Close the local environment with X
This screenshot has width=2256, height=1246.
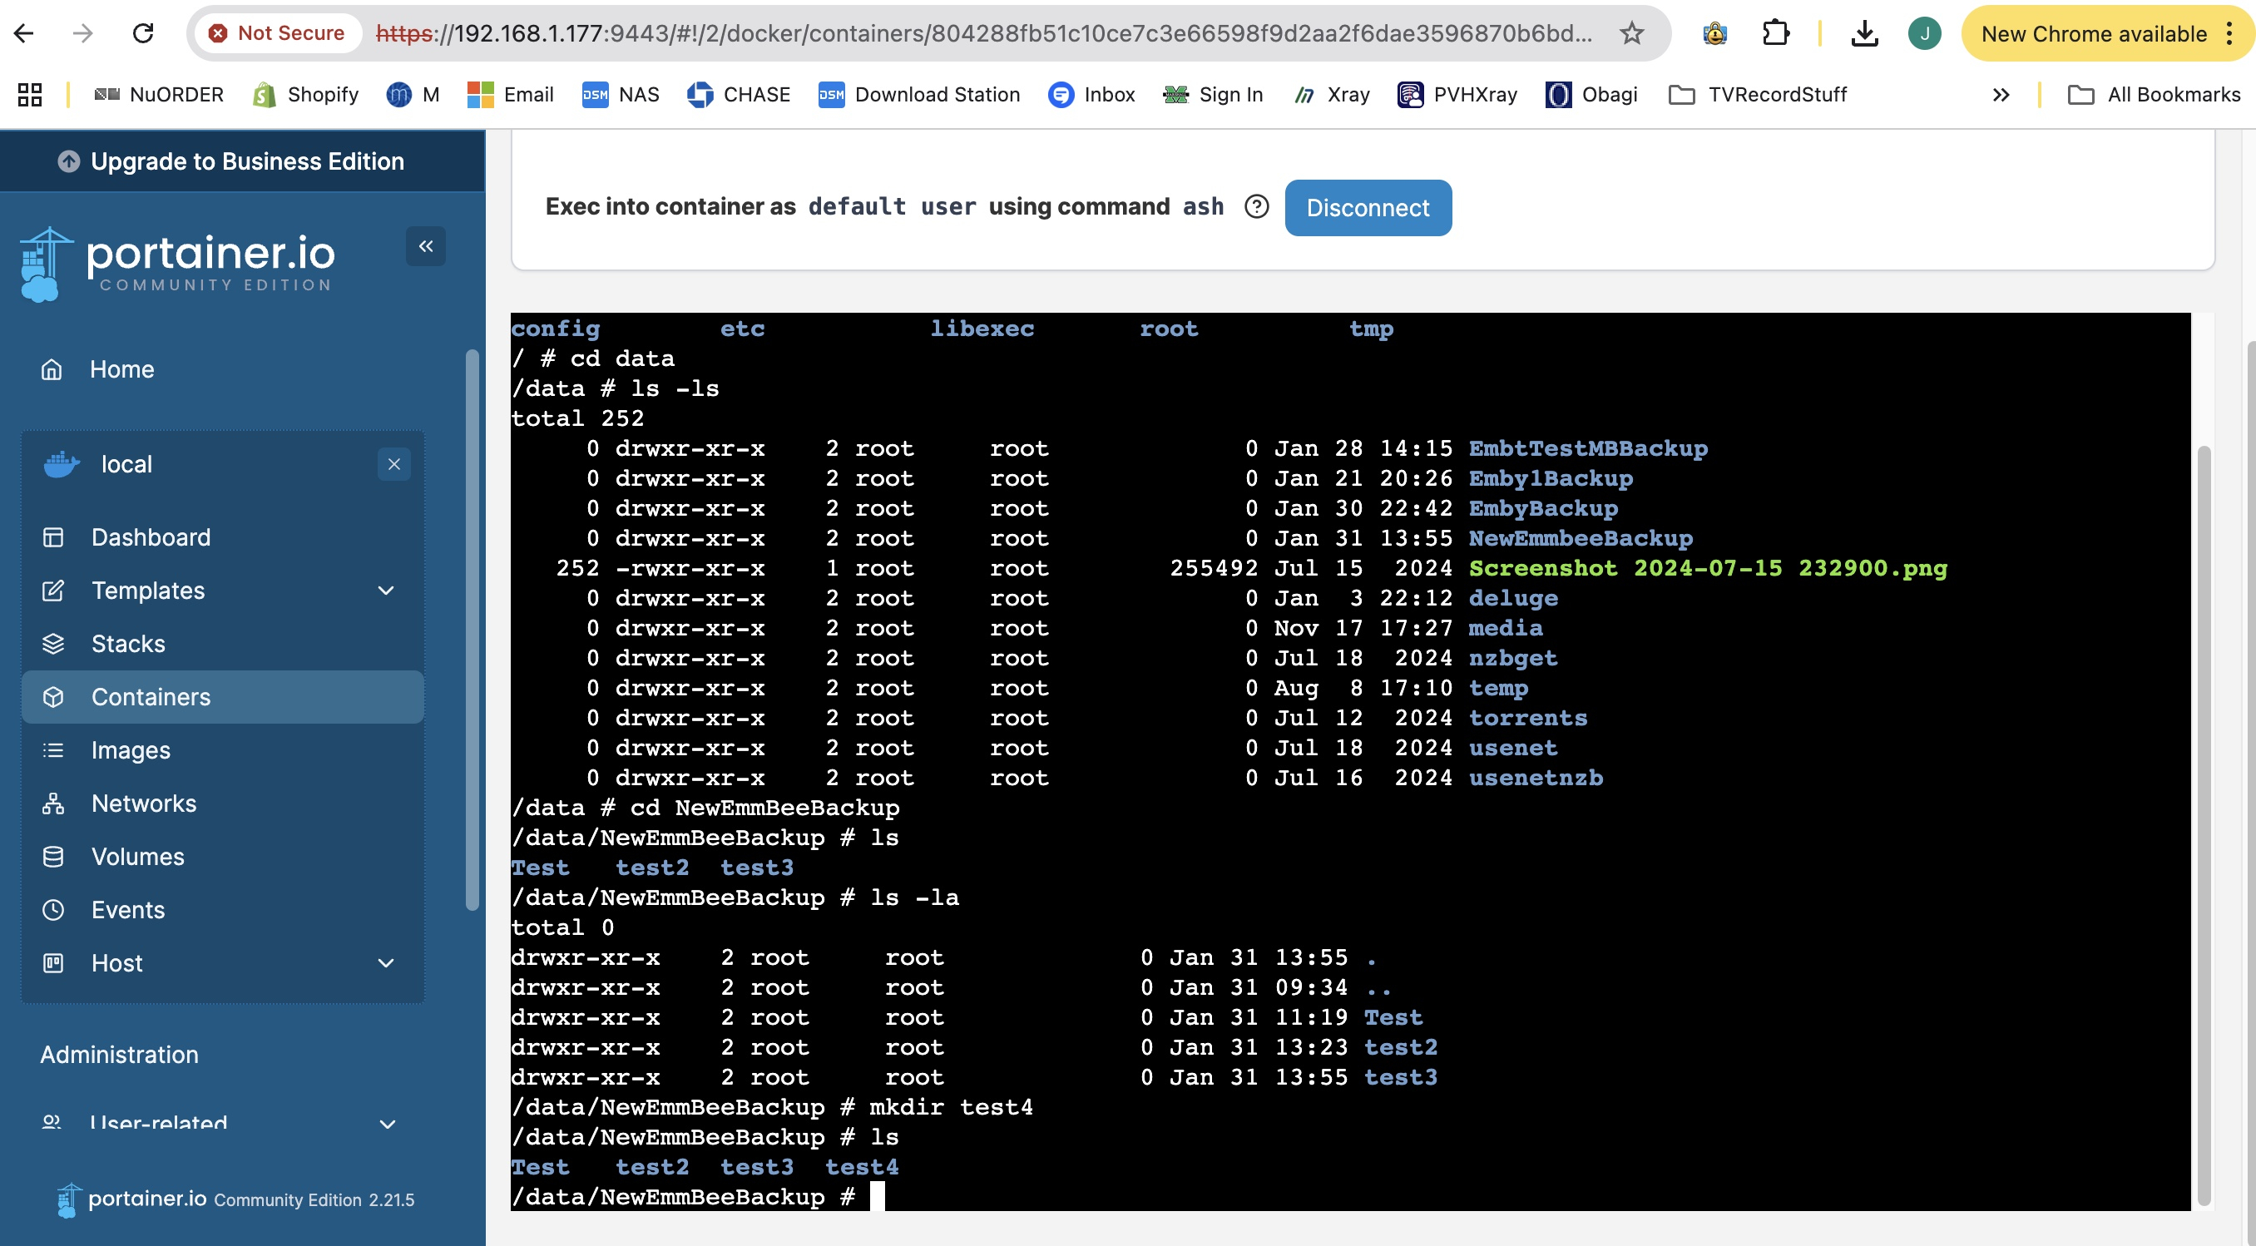click(x=394, y=464)
